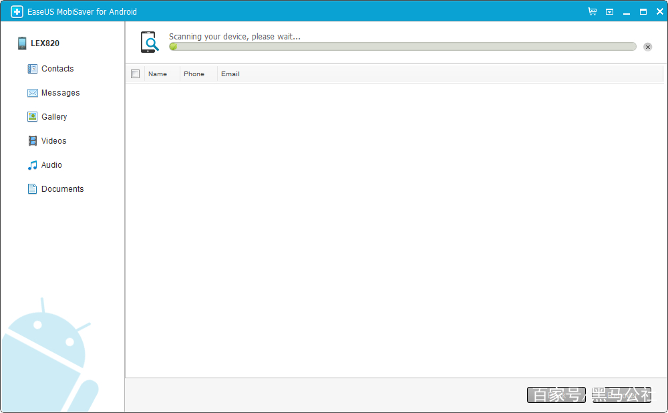668x413 pixels.
Task: Click the 'Scanning your device, please wait...' text
Action: (234, 37)
